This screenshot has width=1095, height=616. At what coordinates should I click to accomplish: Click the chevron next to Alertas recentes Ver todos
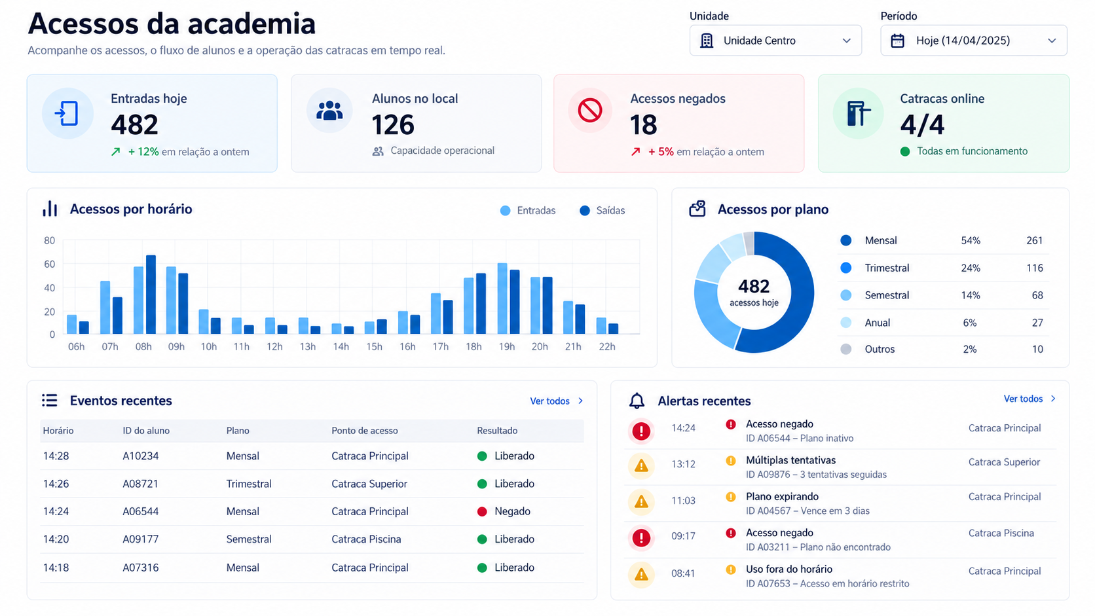[1053, 399]
